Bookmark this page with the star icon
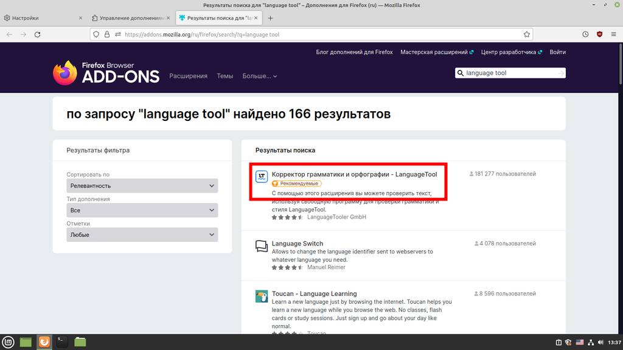The height and width of the screenshot is (350, 623). click(527, 35)
